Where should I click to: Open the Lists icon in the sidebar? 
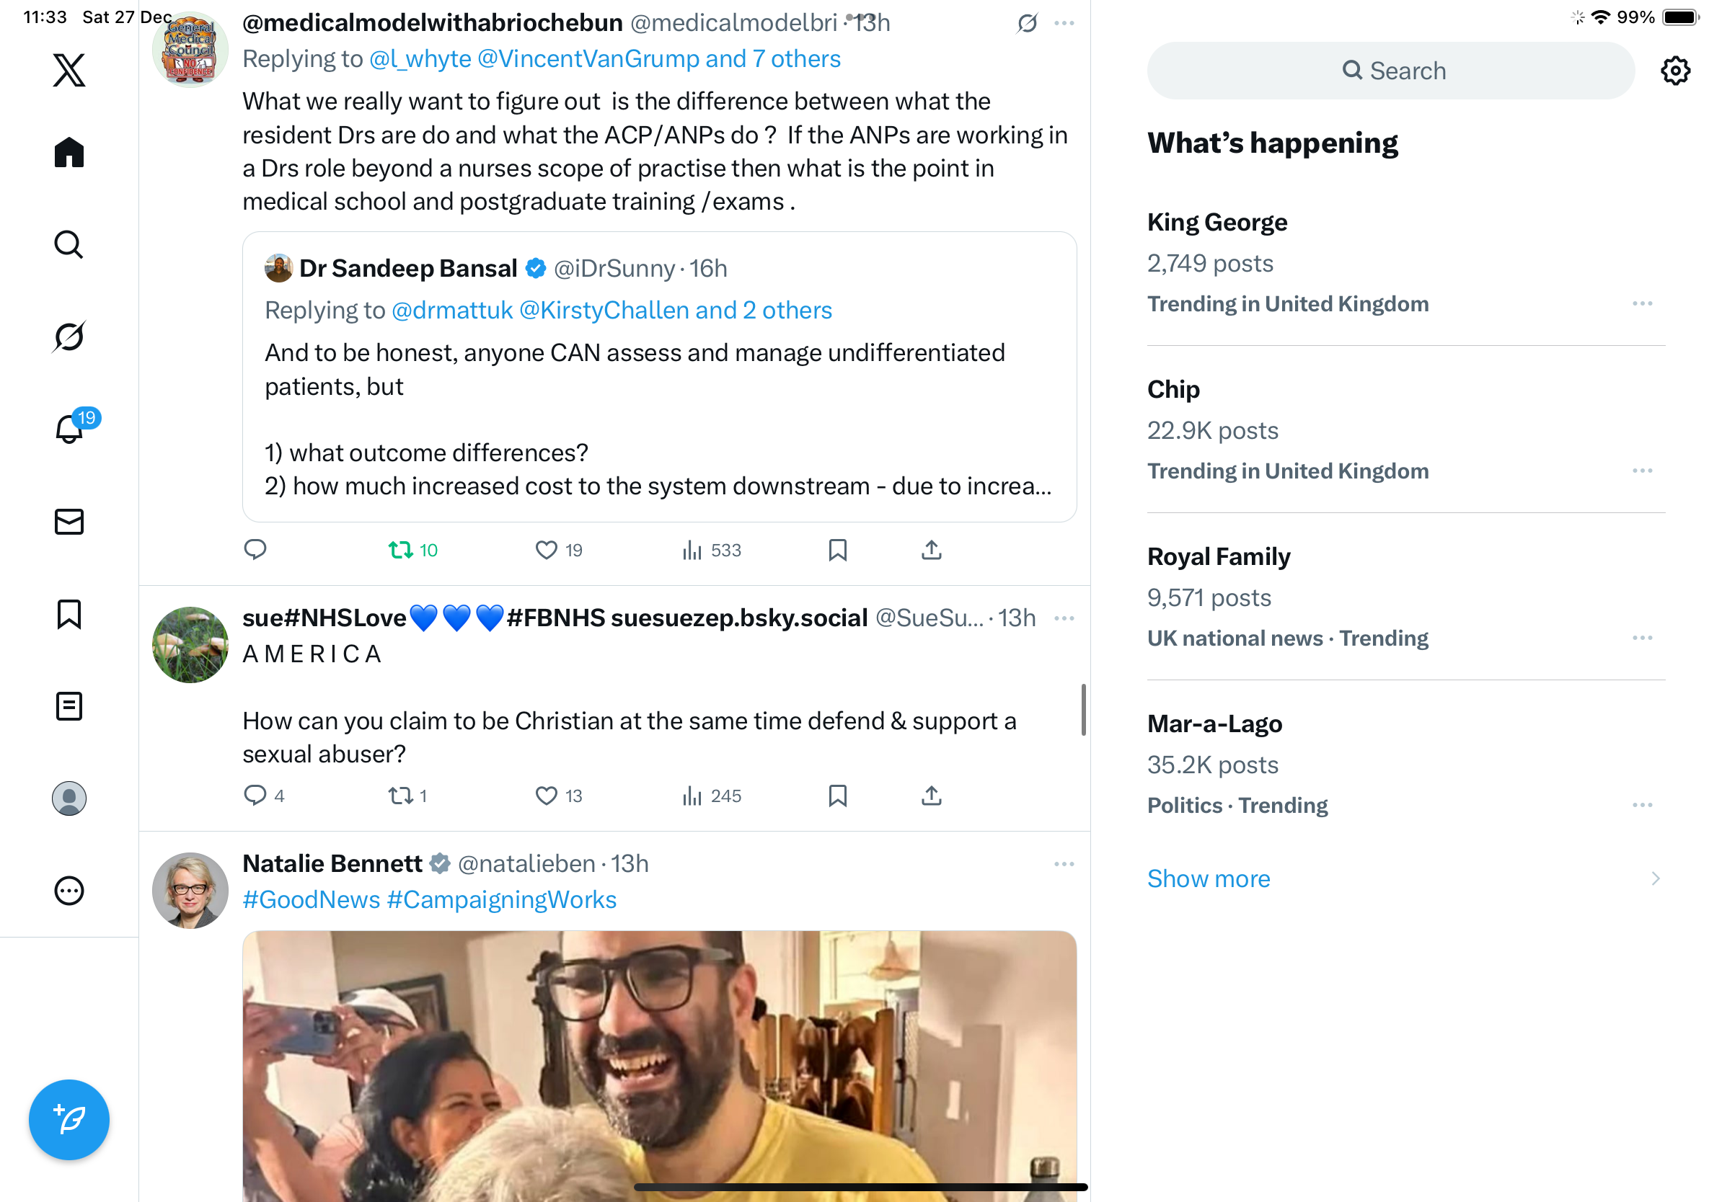(x=69, y=706)
